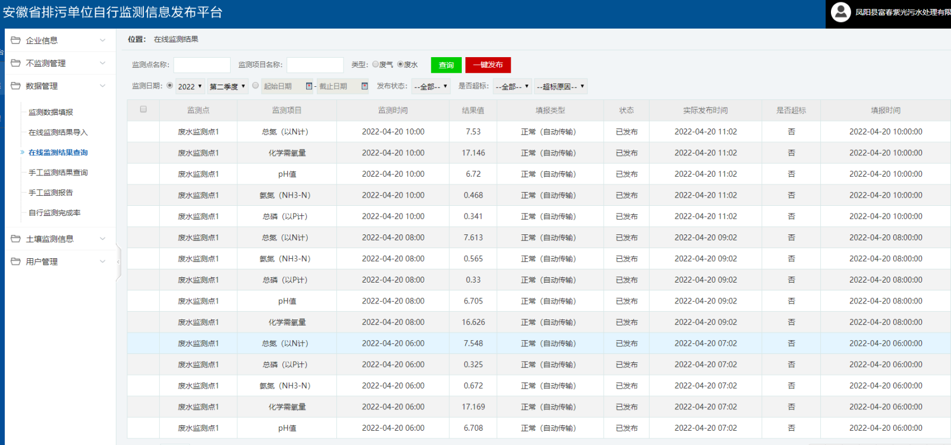Screen dimensions: 951x445
Task: Focus the 监测点名称 input field
Action: [x=202, y=65]
